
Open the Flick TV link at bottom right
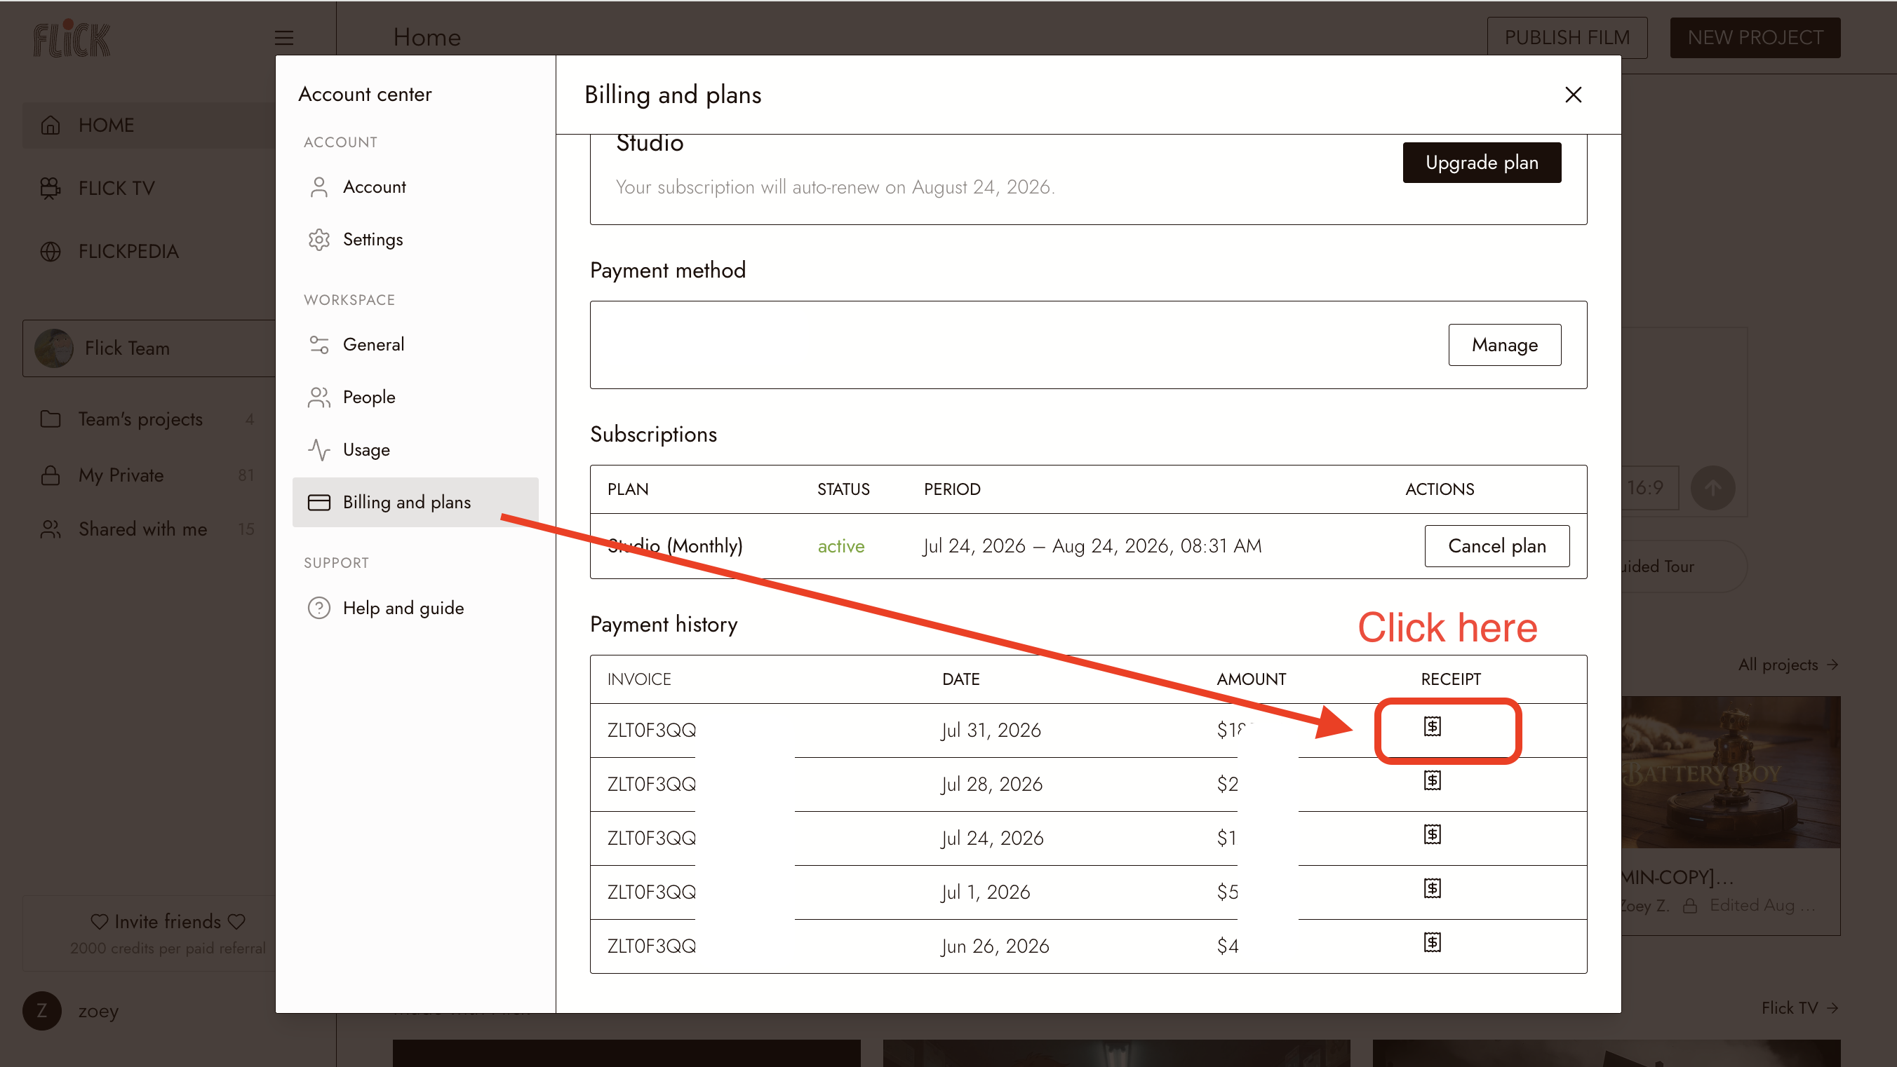1799,1007
